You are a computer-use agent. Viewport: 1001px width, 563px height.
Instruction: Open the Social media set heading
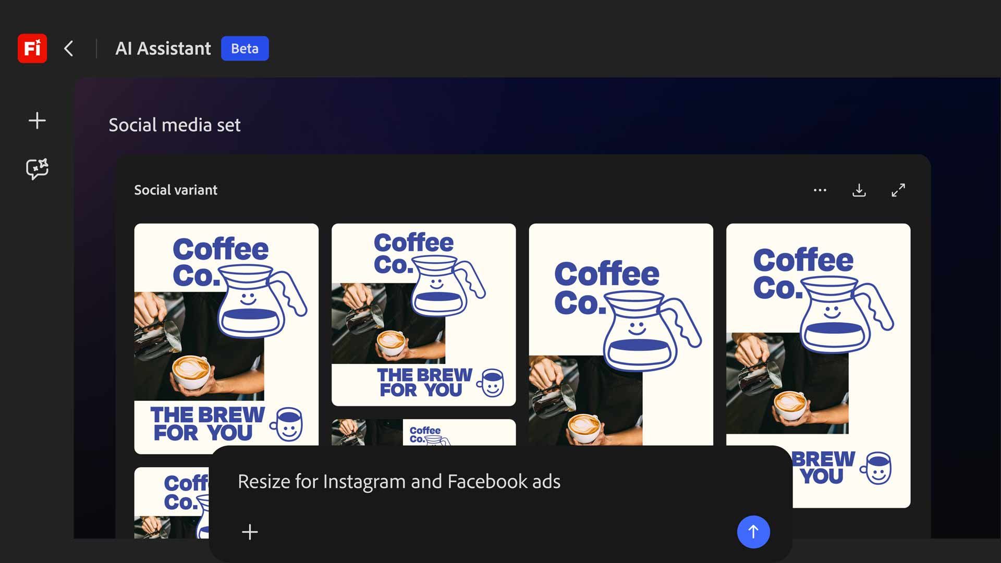(174, 125)
